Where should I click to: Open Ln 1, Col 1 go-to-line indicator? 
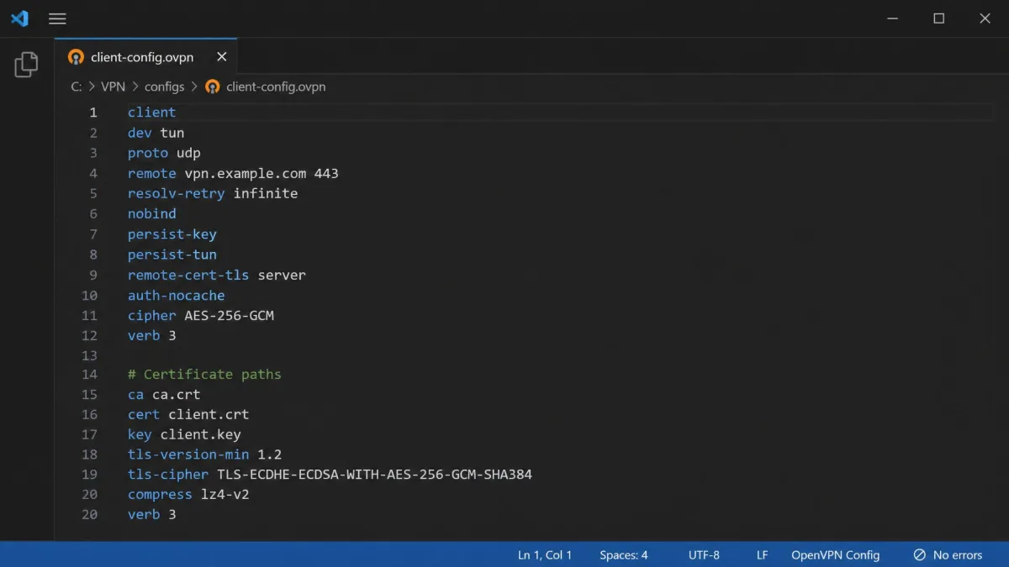(545, 554)
